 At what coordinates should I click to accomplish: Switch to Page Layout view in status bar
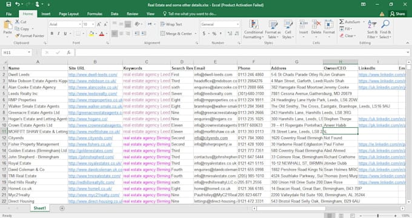point(341,216)
